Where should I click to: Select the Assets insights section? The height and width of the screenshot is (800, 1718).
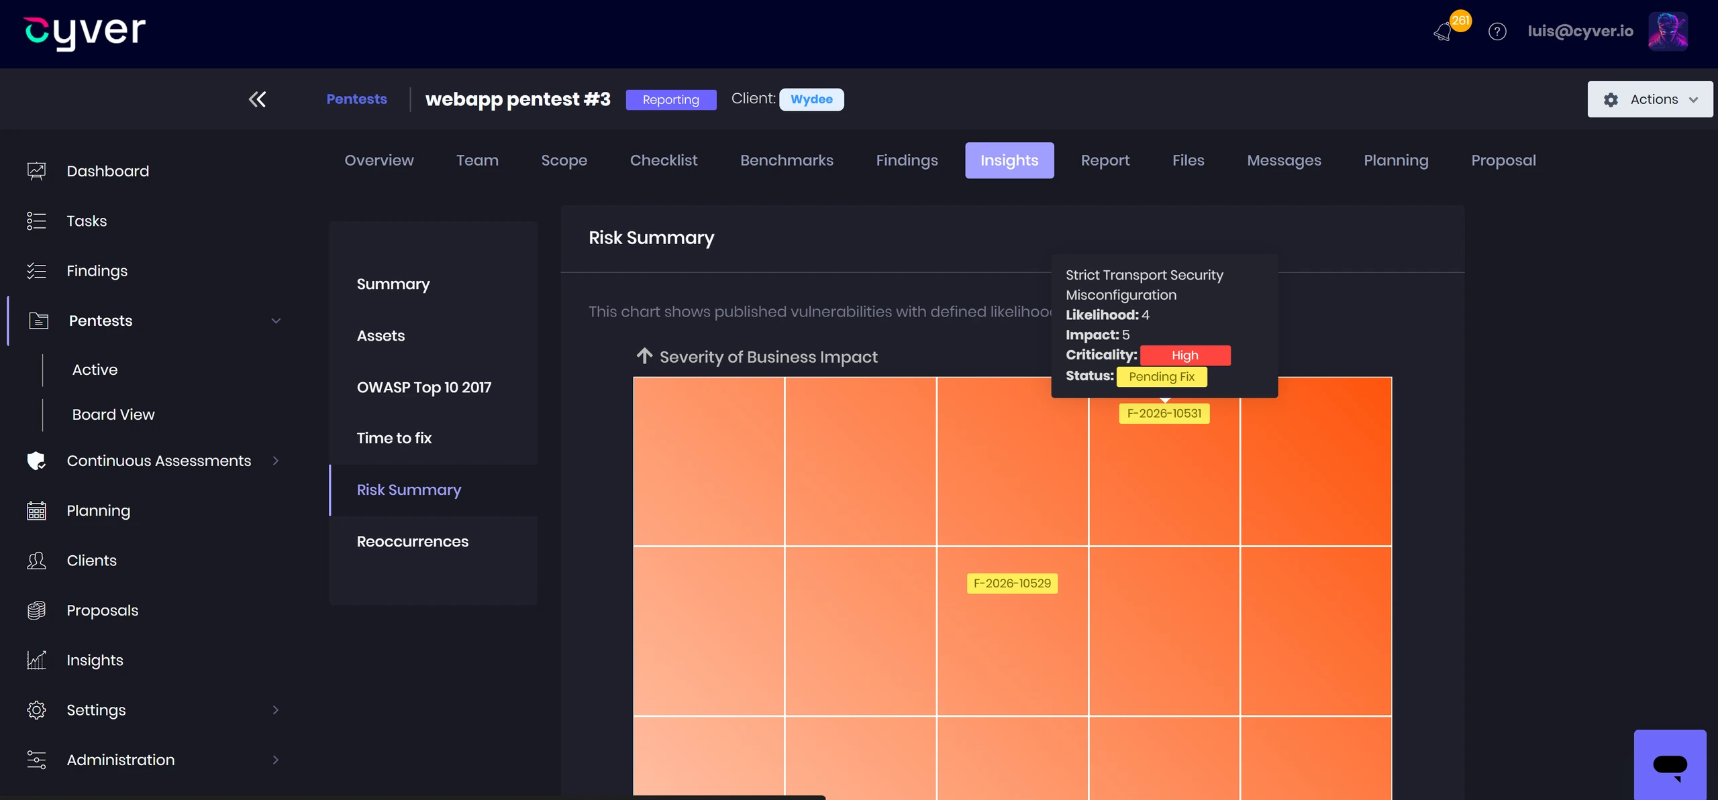pyautogui.click(x=433, y=335)
